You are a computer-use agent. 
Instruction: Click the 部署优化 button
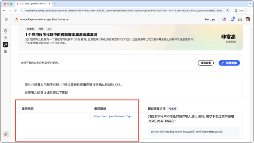[229, 63]
